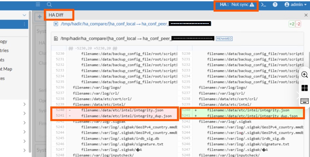Viewport: 310px width, 157px height.
Task: Click right filename:/data/etc/intel/ line
Action: (x=225, y=105)
